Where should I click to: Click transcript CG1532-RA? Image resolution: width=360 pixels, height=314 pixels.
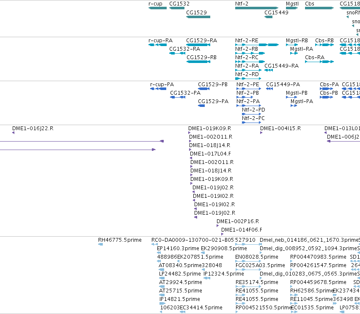point(177,53)
